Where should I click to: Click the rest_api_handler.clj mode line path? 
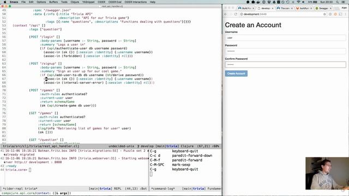[41, 146]
